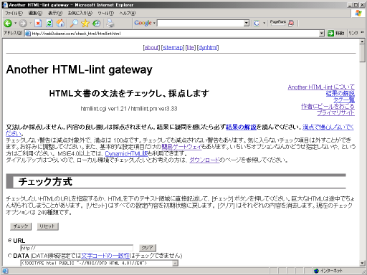Open the Google logo dropdown arrow
The image size is (367, 275).
[154, 23]
